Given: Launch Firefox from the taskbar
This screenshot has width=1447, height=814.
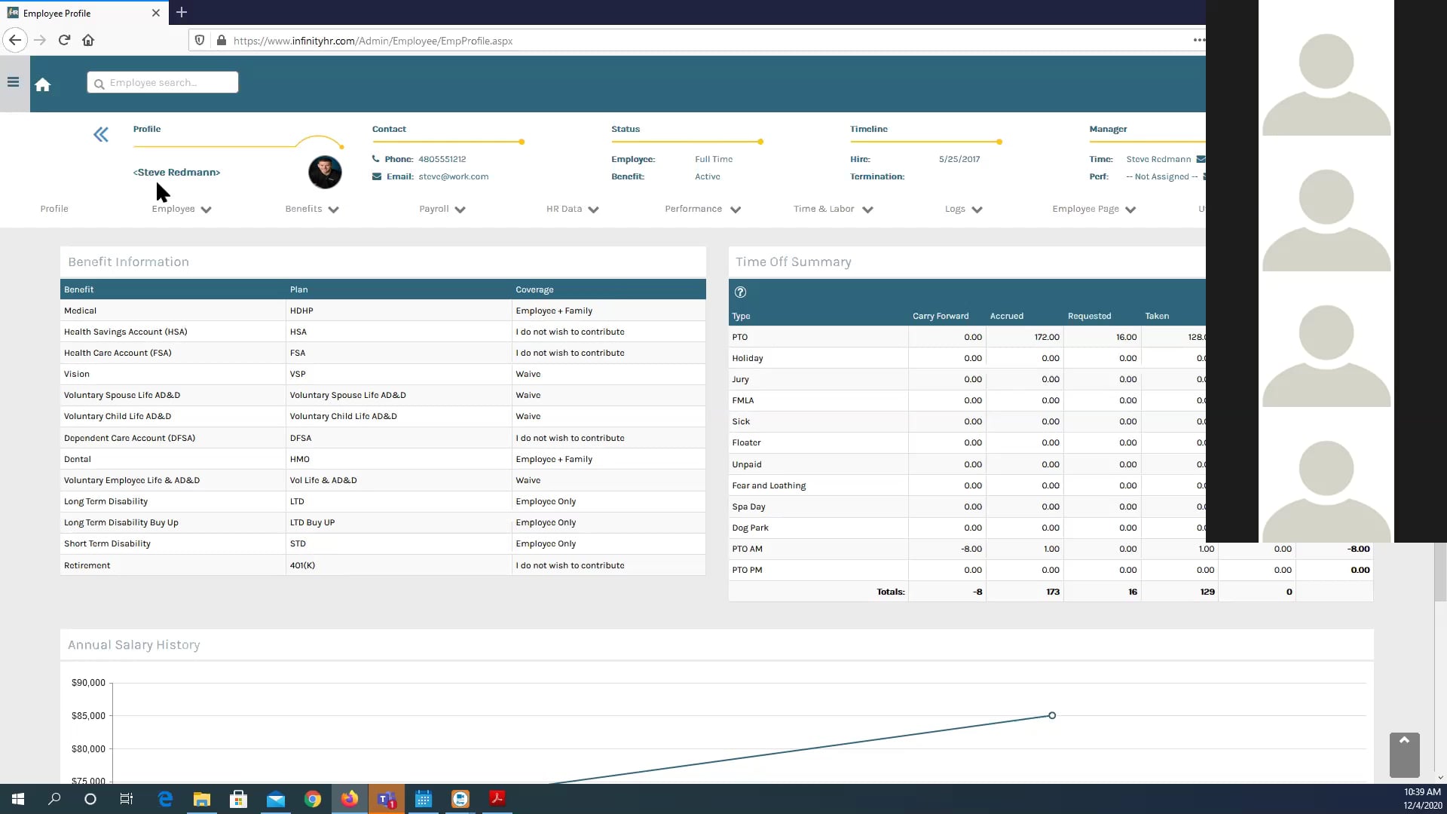Looking at the screenshot, I should pos(349,798).
